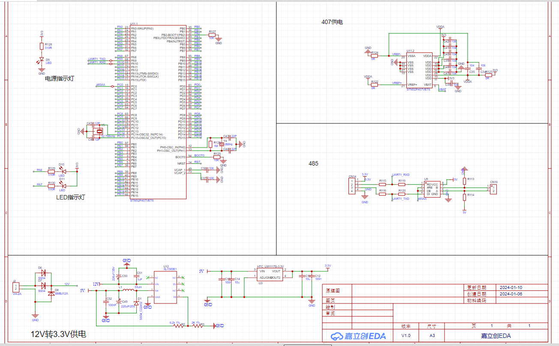Select the U12 XL1583E1 regulator chip

click(165, 287)
